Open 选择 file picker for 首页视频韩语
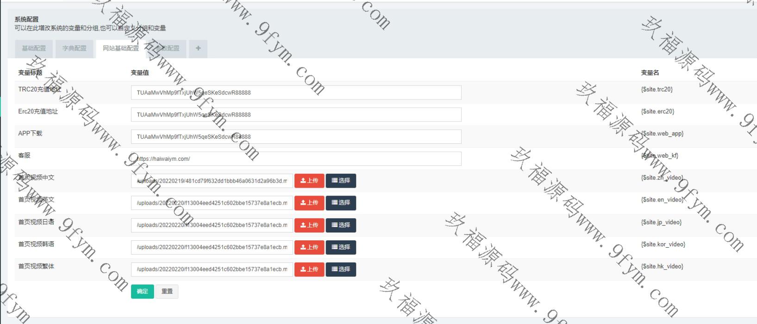Image resolution: width=757 pixels, height=324 pixels. click(341, 247)
